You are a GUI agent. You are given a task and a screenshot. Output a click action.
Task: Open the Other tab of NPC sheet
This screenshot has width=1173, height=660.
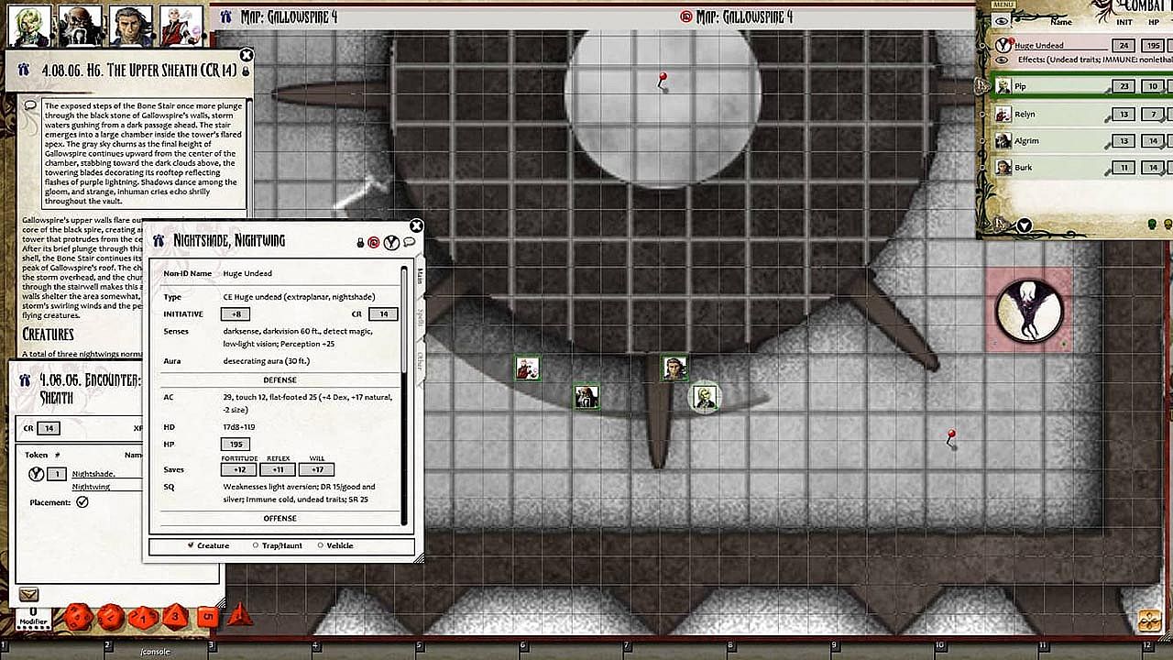tap(421, 361)
